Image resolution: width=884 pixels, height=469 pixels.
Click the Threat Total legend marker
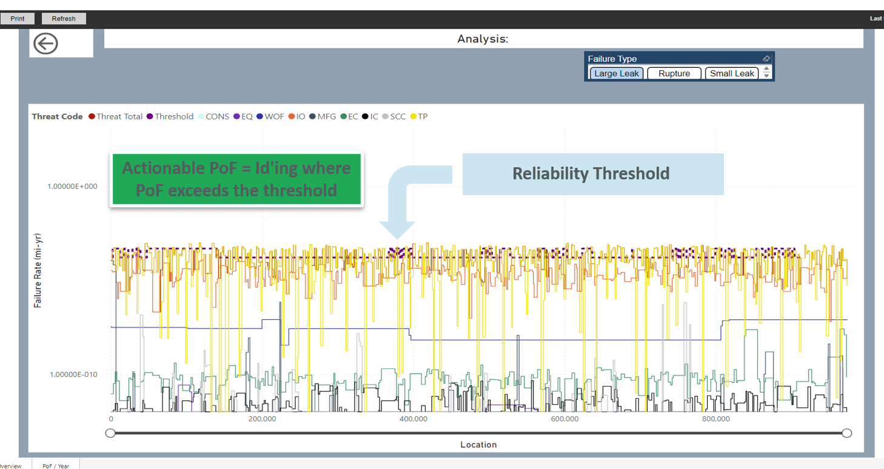coord(92,116)
